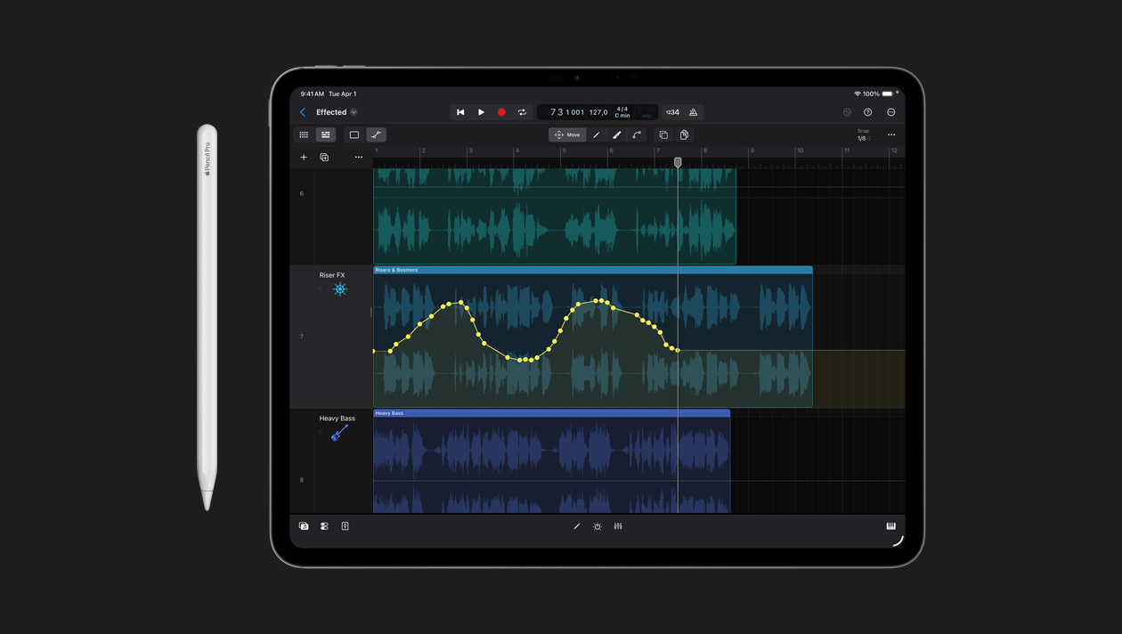Select the Brush tool

click(x=617, y=134)
